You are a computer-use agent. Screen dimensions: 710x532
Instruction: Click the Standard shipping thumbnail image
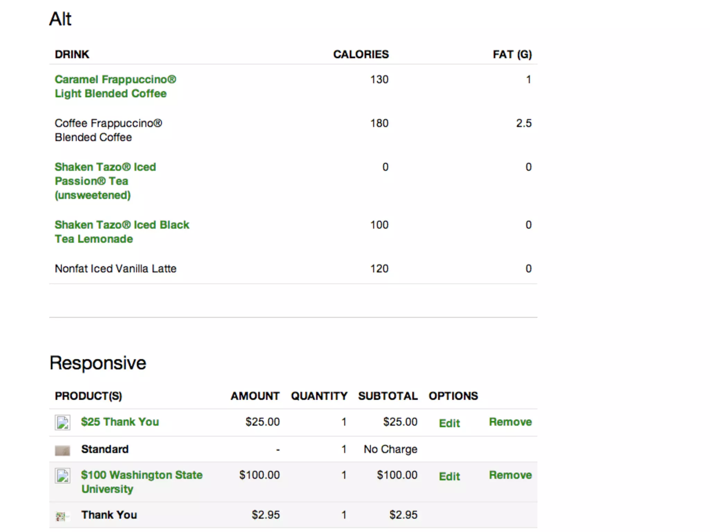pos(62,450)
